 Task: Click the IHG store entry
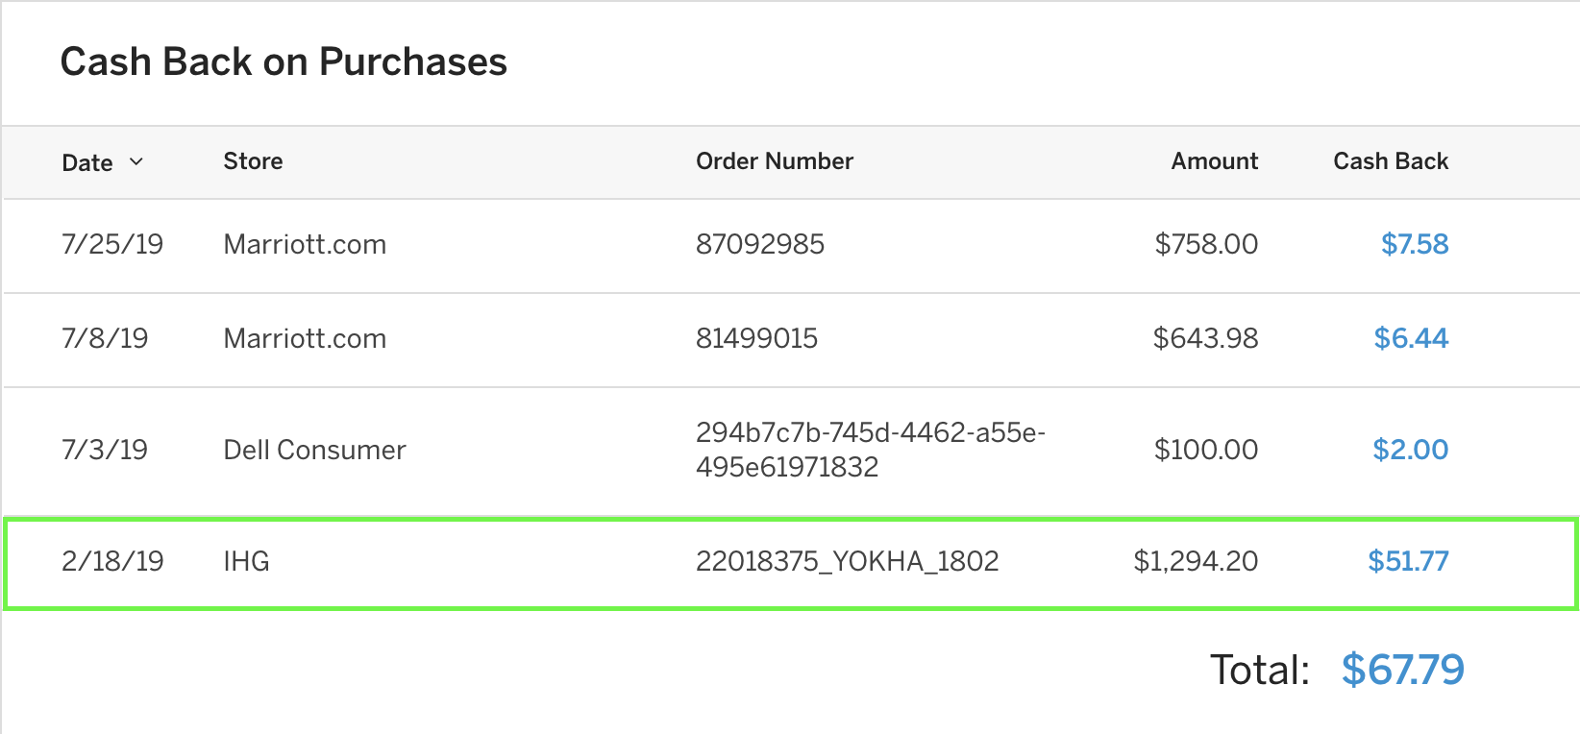246,561
